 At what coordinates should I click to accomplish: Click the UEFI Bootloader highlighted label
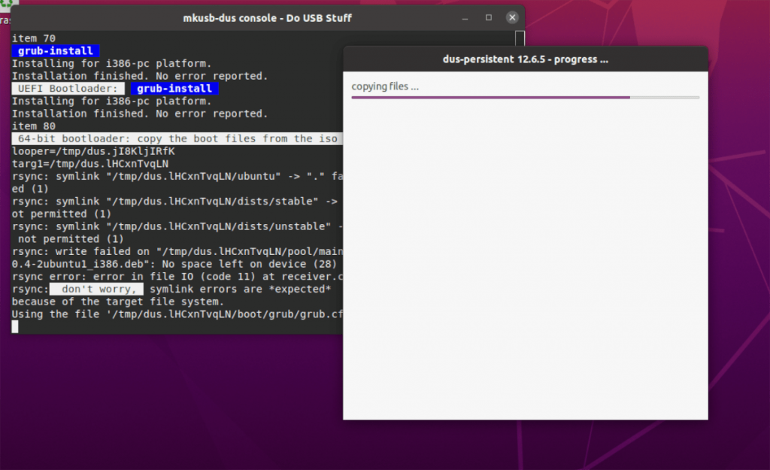(67, 88)
